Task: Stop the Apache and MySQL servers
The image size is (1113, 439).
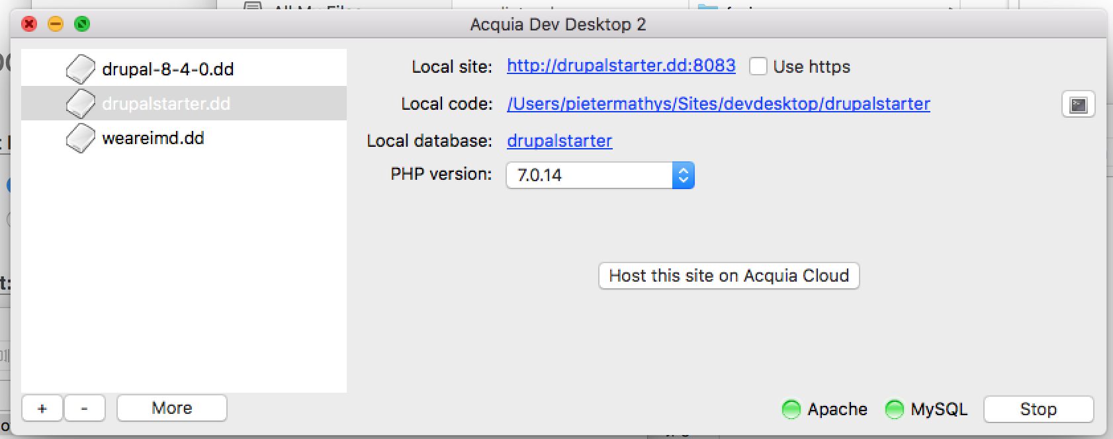Action: (1038, 409)
